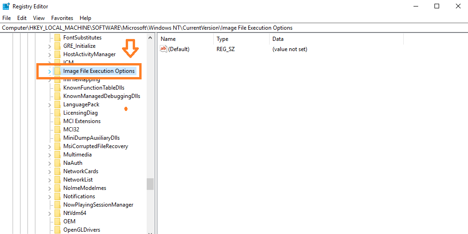Select the NetworkList label
The image size is (468, 234).
(x=78, y=180)
